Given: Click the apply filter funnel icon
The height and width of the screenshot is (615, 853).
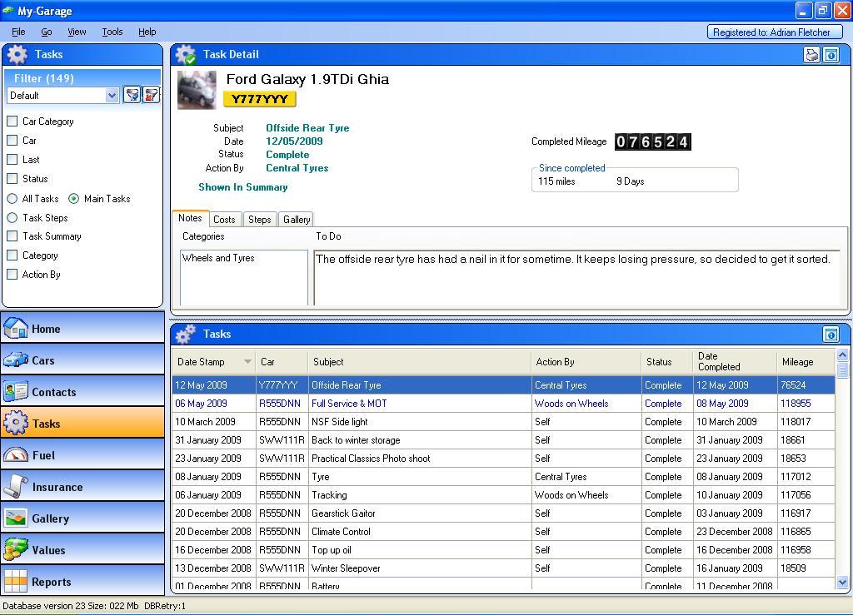Looking at the screenshot, I should click(x=132, y=95).
